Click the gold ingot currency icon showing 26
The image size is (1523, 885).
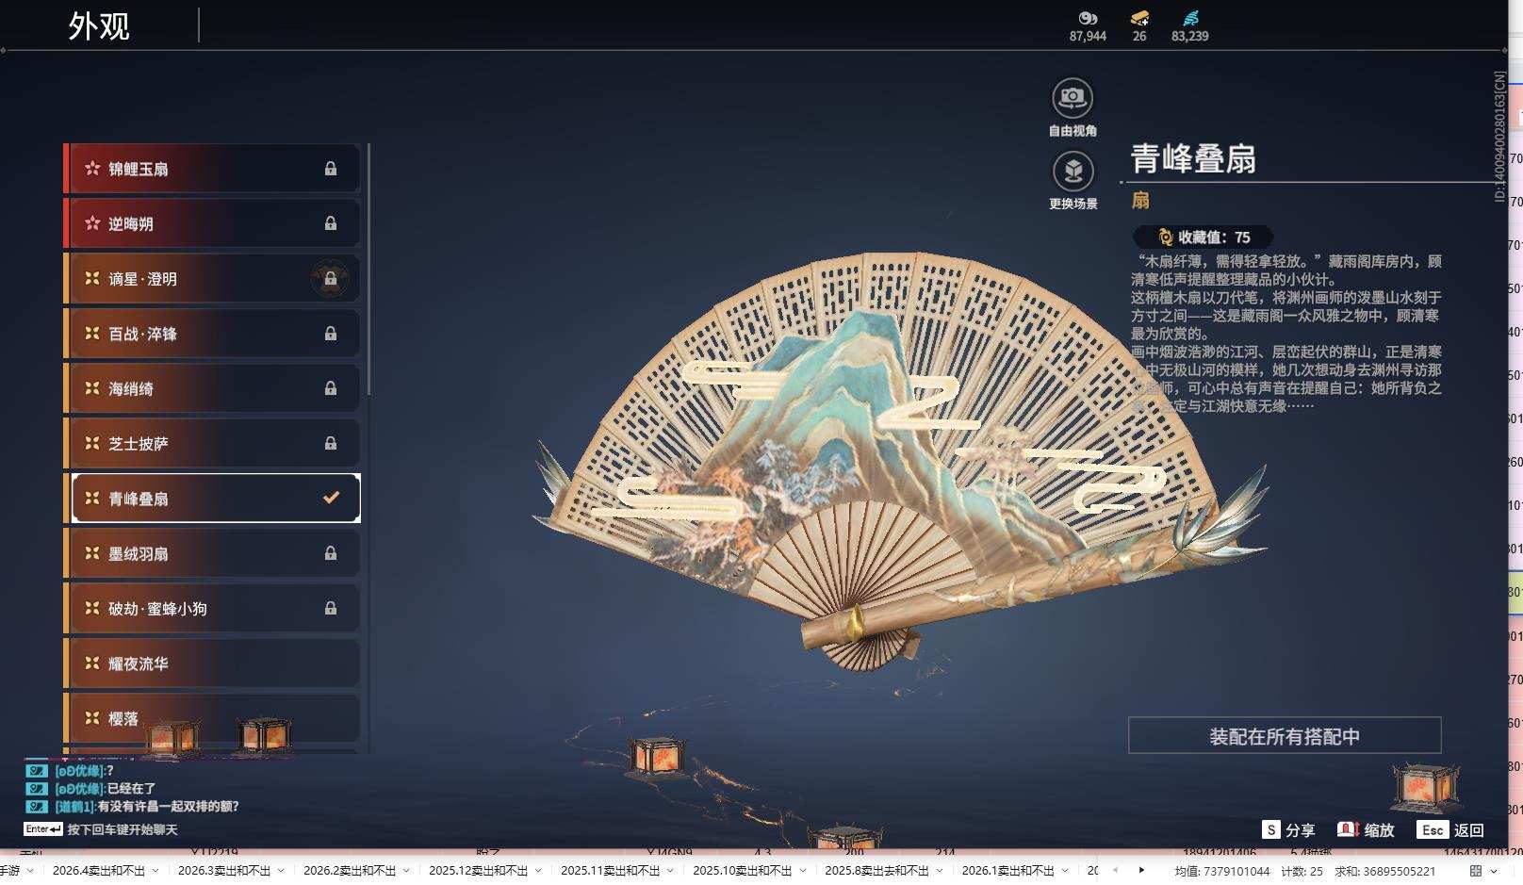coord(1139,18)
